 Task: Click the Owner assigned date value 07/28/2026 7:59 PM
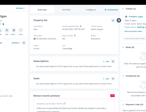point(73,29)
